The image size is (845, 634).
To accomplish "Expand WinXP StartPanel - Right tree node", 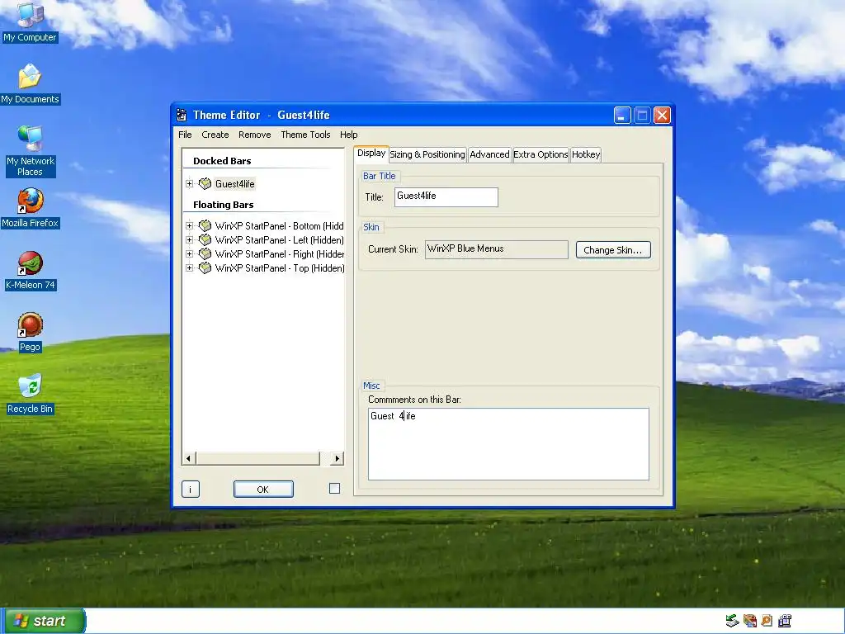I will click(189, 254).
